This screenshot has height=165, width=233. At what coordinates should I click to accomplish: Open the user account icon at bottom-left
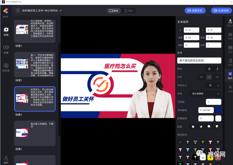tap(6, 158)
